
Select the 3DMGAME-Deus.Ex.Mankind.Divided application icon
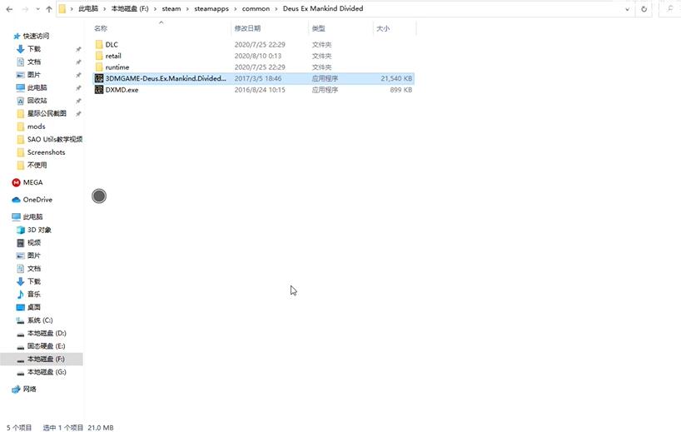click(99, 78)
